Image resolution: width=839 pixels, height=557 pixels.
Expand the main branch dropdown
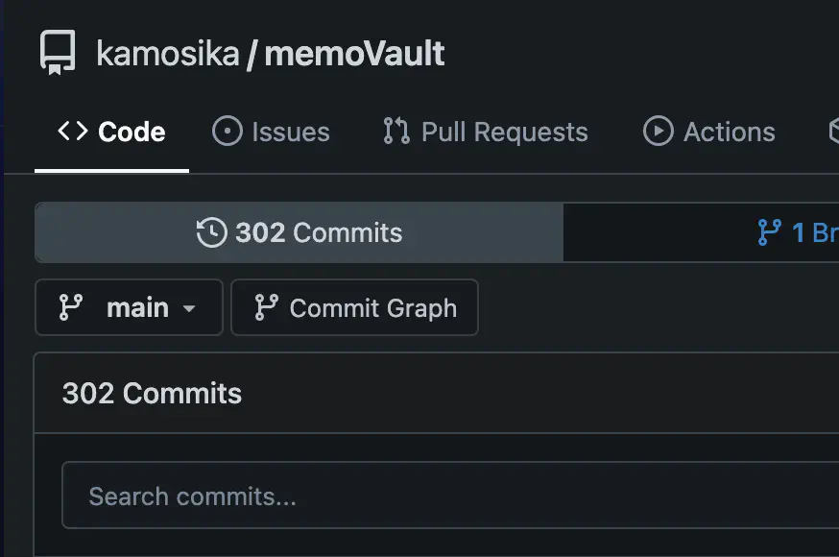point(129,307)
